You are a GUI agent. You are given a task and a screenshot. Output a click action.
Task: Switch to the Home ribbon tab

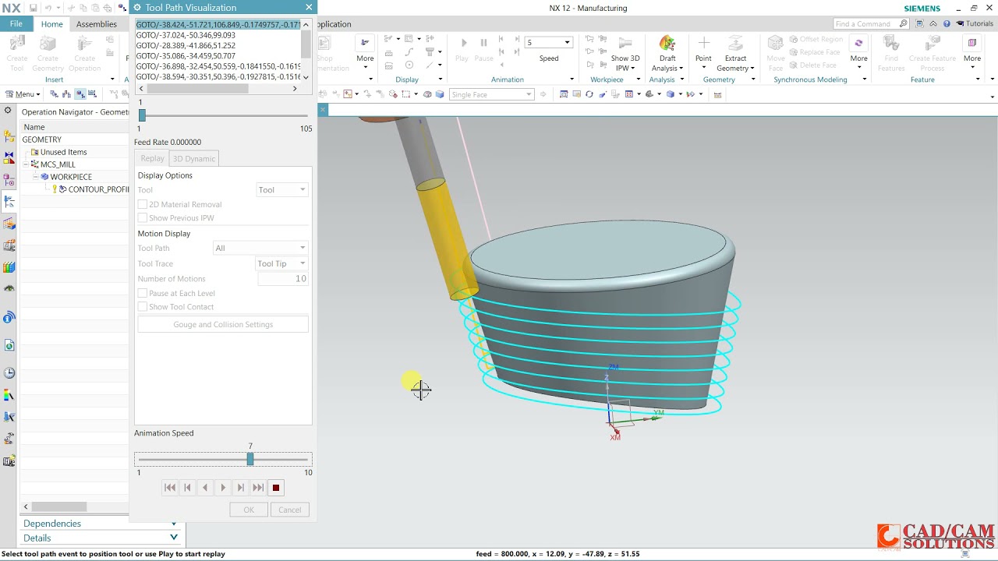(51, 24)
